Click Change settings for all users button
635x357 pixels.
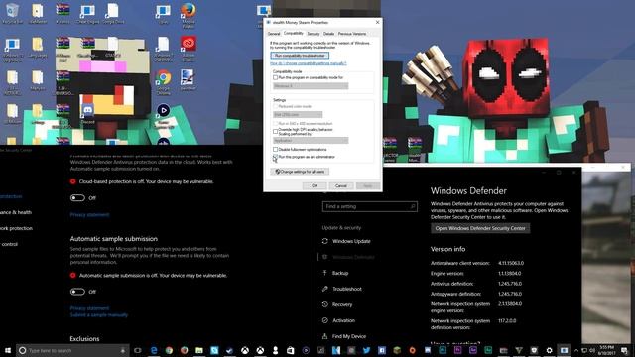point(300,172)
